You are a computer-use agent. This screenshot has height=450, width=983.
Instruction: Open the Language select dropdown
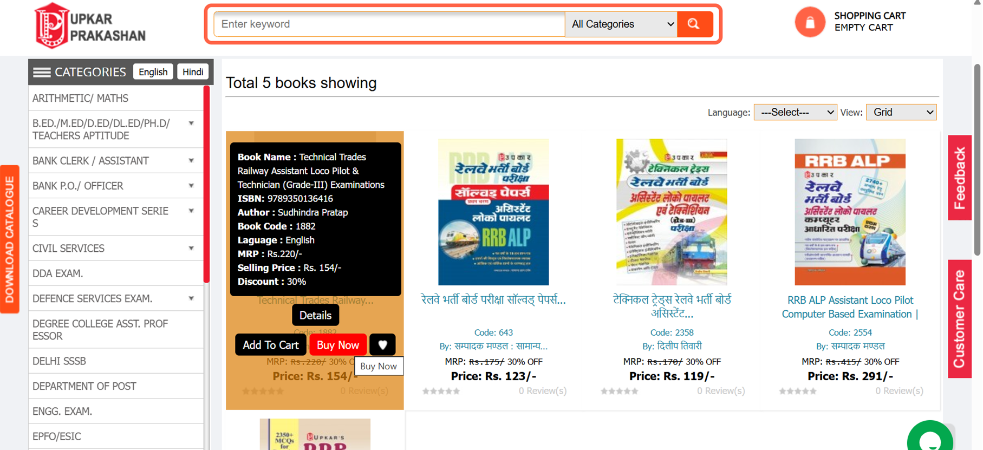pyautogui.click(x=795, y=113)
